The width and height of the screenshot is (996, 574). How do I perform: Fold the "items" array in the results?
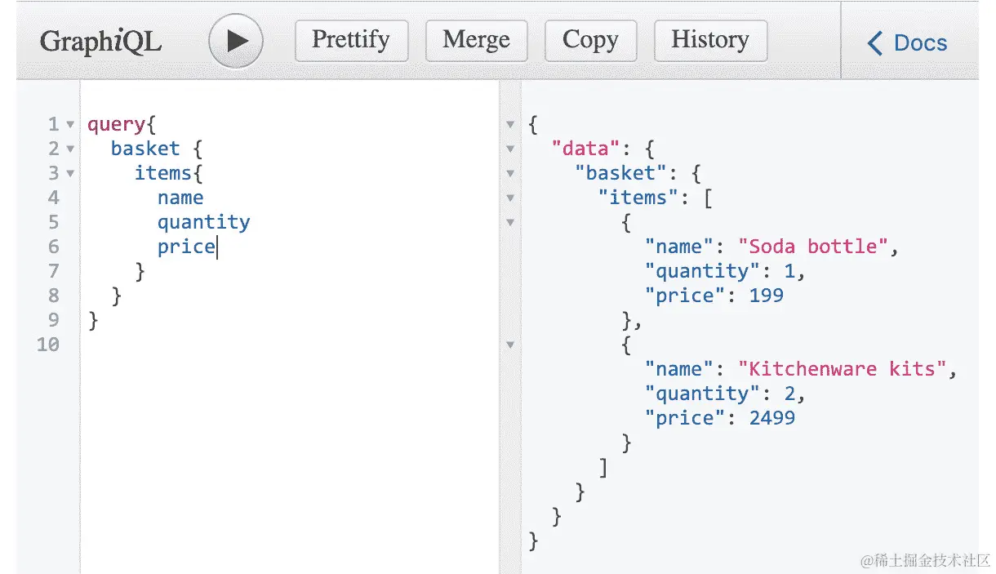pos(510,198)
